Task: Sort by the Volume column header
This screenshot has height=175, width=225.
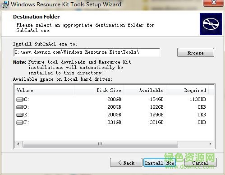Action: tap(44, 90)
